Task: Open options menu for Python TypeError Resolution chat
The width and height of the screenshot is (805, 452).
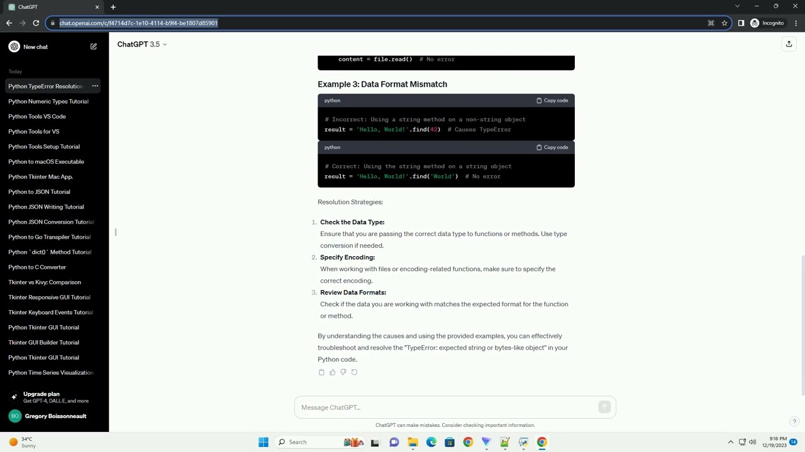Action: pos(95,86)
